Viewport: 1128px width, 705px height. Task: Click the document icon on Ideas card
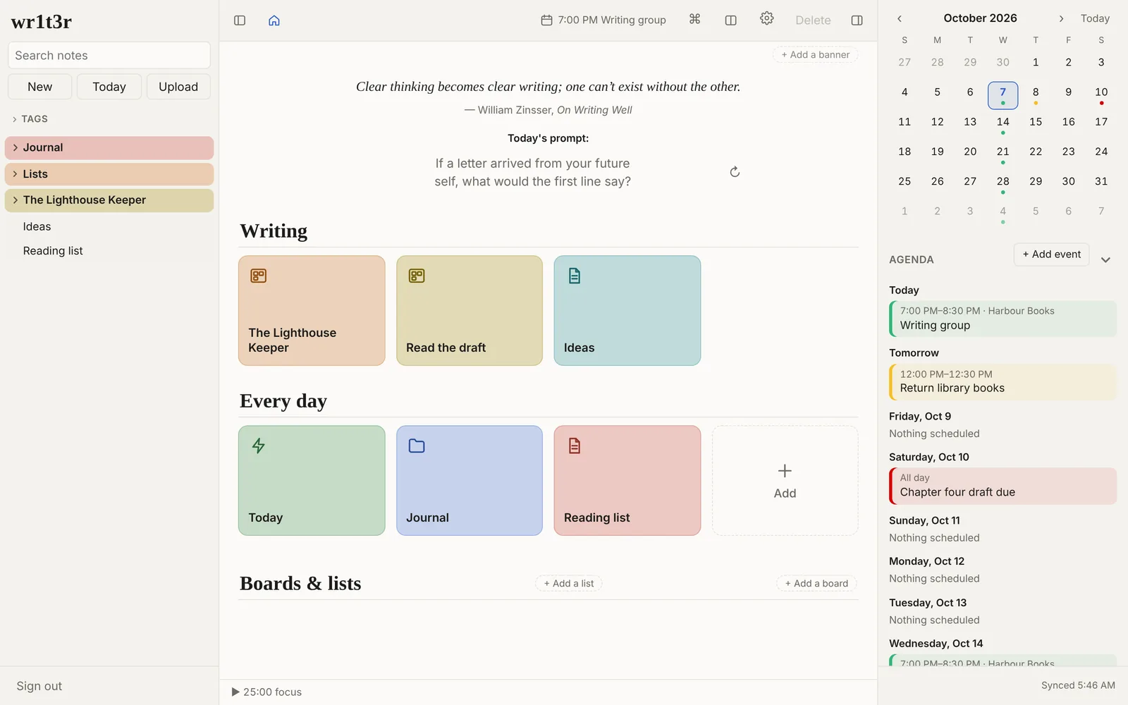click(575, 276)
